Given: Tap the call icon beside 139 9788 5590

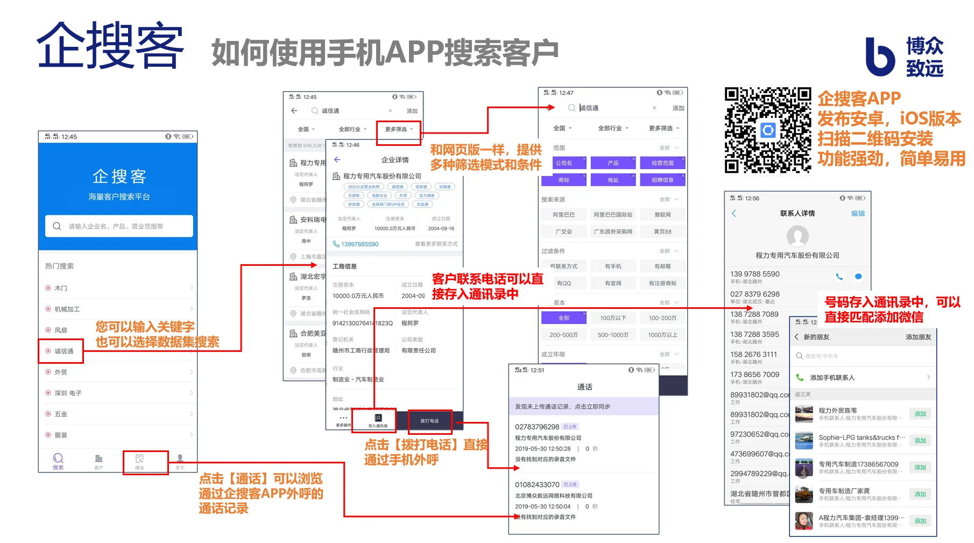Looking at the screenshot, I should pos(839,277).
